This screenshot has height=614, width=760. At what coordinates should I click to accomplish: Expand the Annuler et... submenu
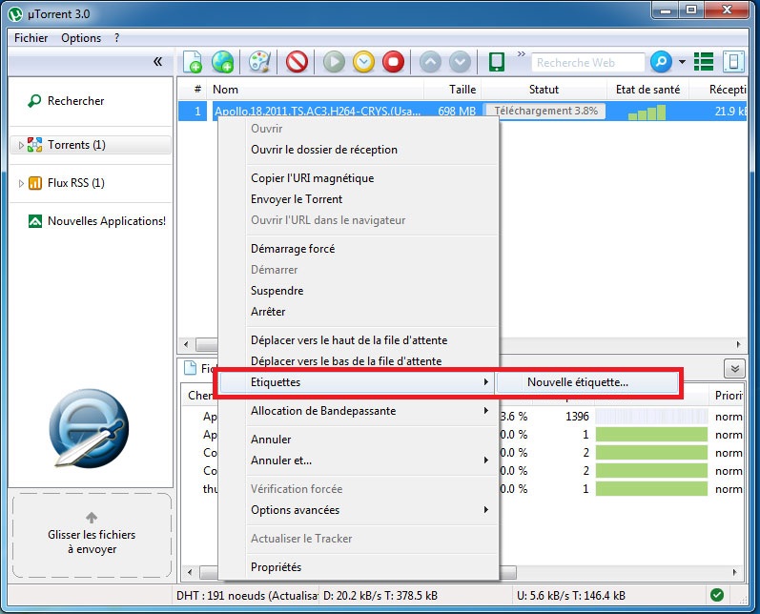pos(359,460)
